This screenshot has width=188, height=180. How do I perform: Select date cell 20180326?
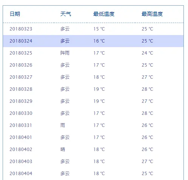pyautogui.click(x=21, y=65)
